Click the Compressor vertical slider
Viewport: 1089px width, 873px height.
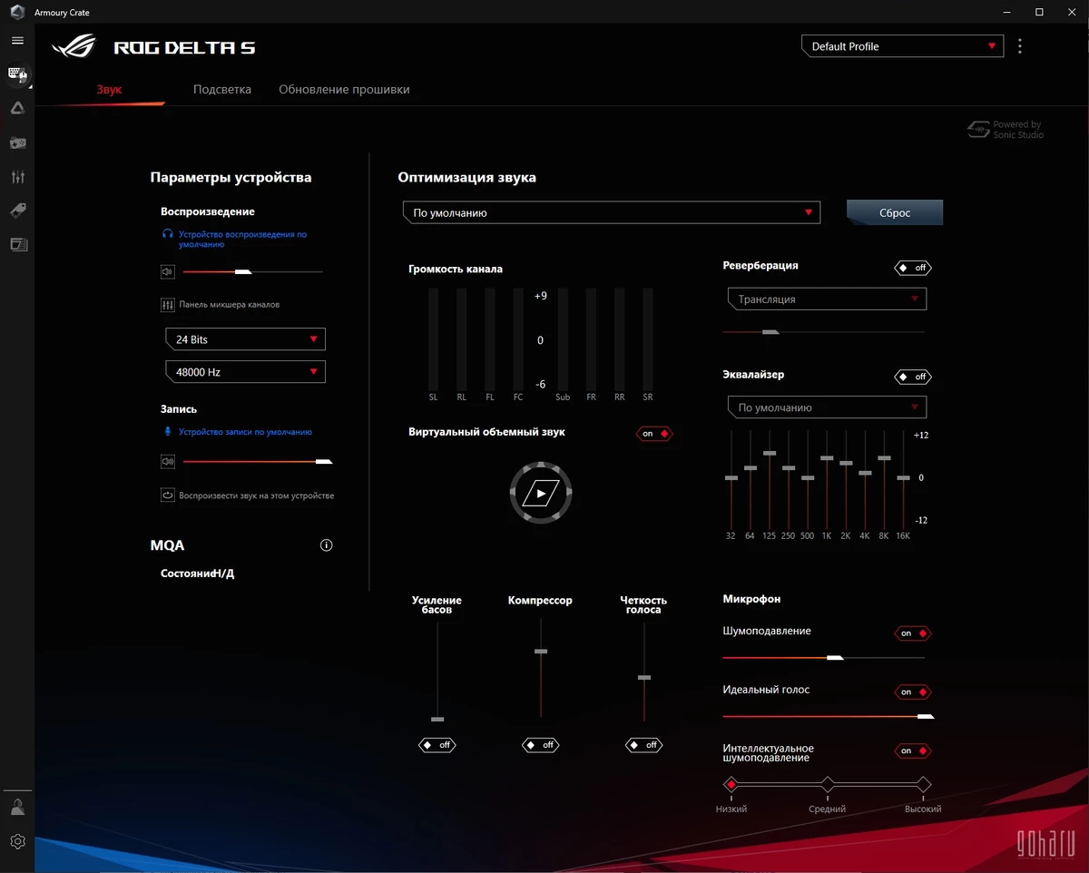[541, 669]
